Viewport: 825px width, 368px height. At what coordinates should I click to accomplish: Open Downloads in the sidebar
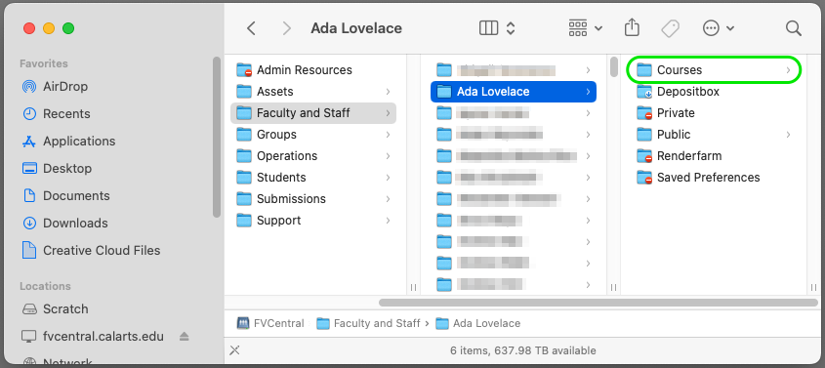click(x=64, y=223)
